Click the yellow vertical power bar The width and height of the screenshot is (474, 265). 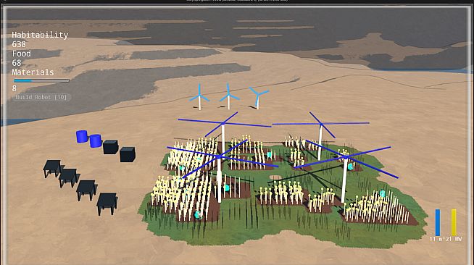coord(454,222)
